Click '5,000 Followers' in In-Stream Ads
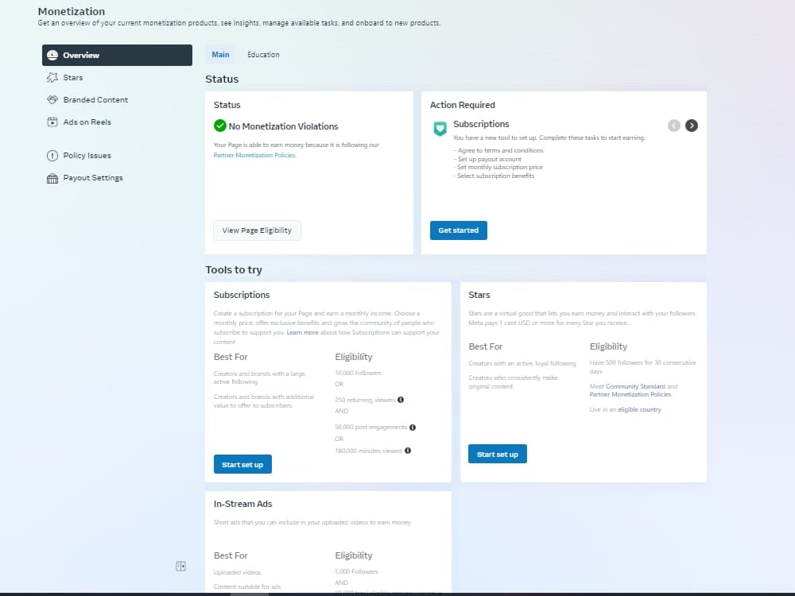 click(x=356, y=571)
